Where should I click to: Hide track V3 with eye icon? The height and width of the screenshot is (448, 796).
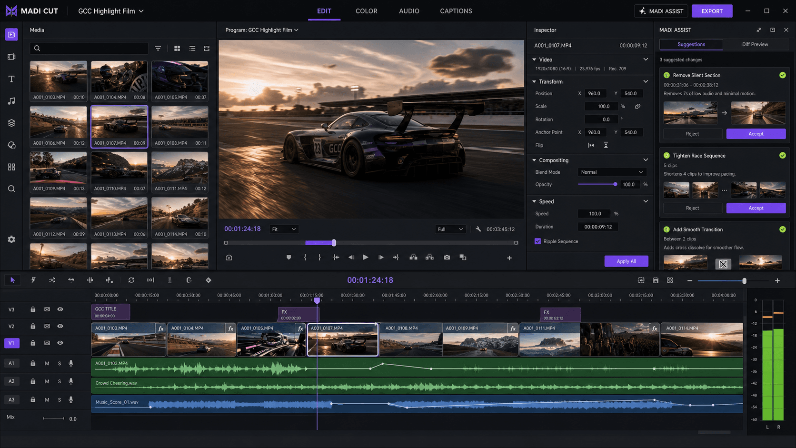point(60,309)
